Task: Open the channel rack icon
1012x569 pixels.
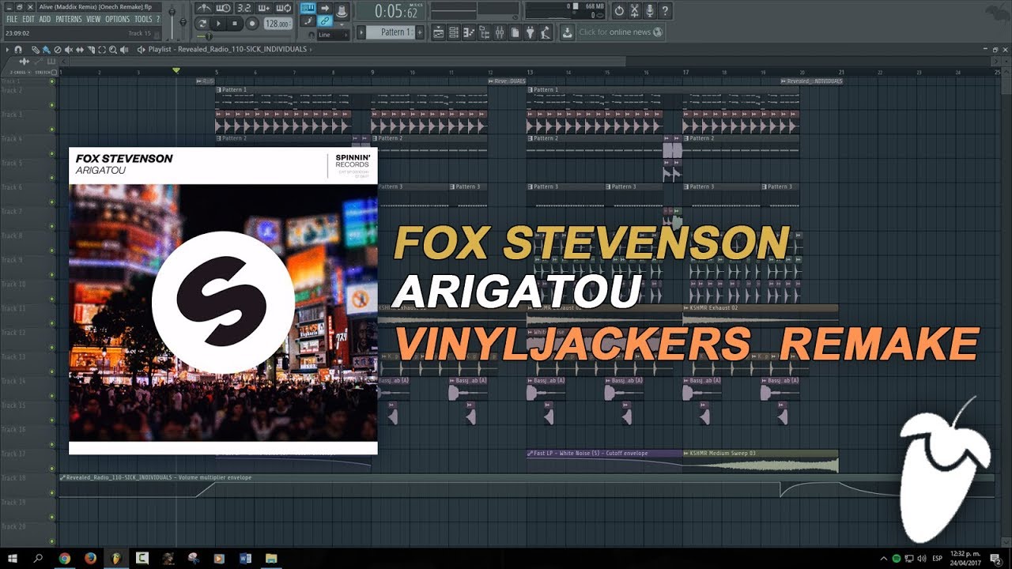Action: pos(454,32)
